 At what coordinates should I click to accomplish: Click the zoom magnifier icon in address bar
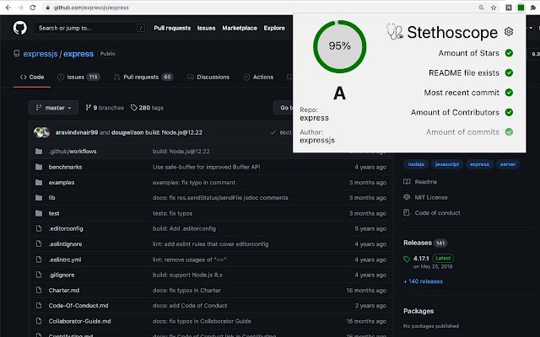click(x=481, y=8)
